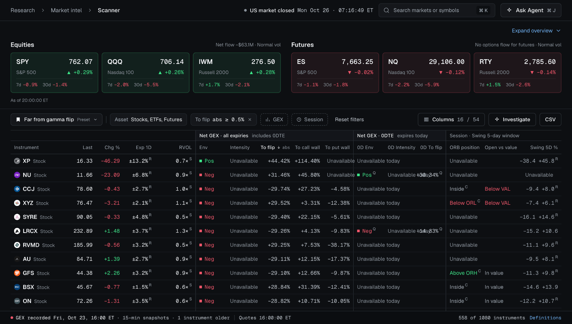Open the Asset Stocks, ETFs, Futures filter
Image resolution: width=572 pixels, height=324 pixels.
pyautogui.click(x=148, y=120)
